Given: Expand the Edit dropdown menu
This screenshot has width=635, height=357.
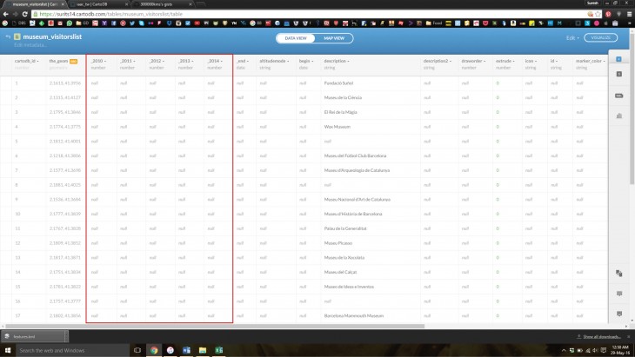Looking at the screenshot, I should pos(571,38).
